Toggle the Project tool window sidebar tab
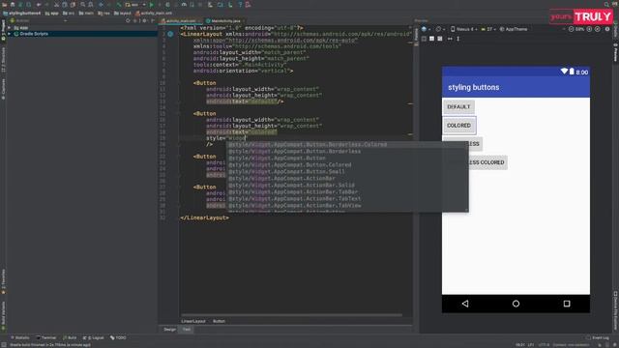 coord(3,30)
